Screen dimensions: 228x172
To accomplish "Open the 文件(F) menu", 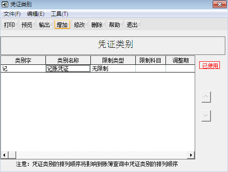I will 12,14.
